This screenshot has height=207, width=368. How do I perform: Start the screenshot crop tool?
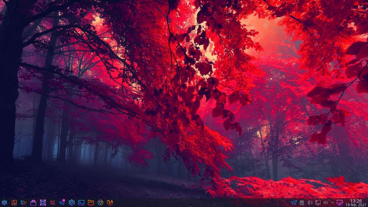tap(52, 203)
